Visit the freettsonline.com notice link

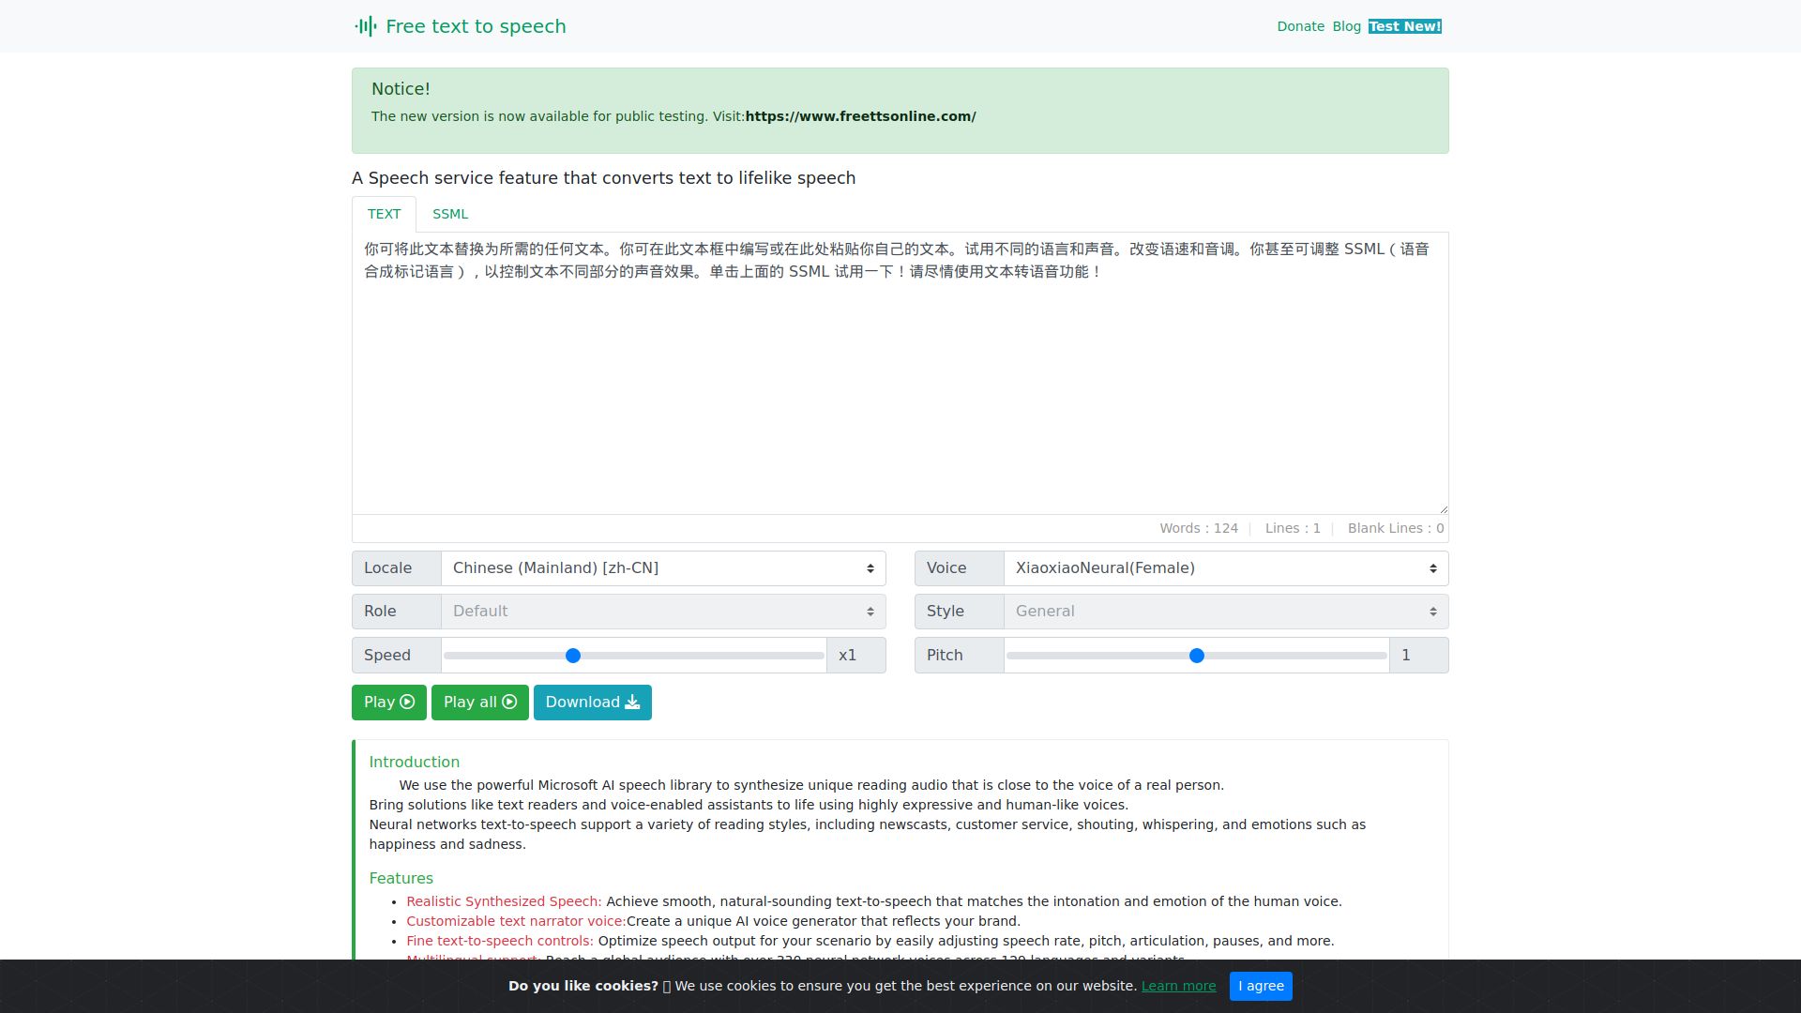pyautogui.click(x=860, y=116)
